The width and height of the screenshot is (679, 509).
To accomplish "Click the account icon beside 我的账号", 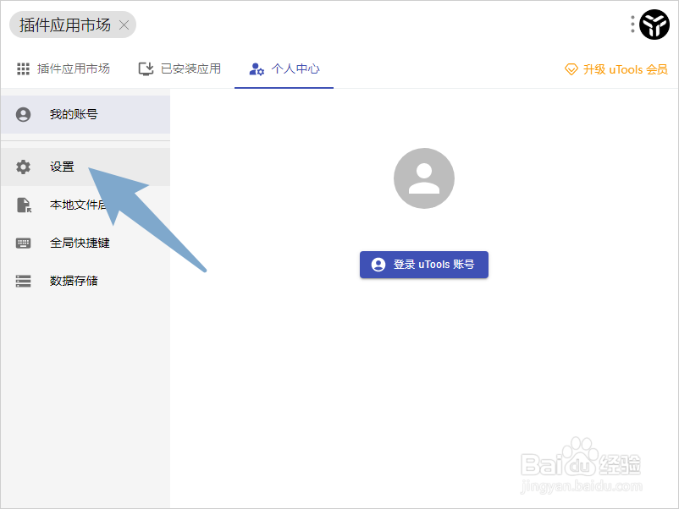I will (23, 114).
